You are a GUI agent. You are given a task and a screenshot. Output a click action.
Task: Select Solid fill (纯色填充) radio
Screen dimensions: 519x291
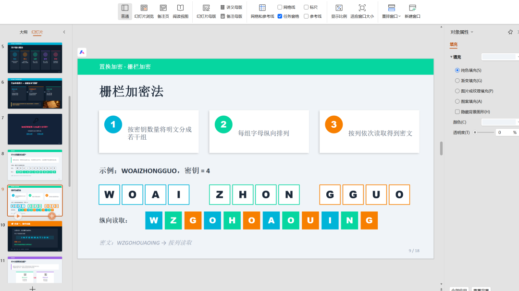coord(457,70)
